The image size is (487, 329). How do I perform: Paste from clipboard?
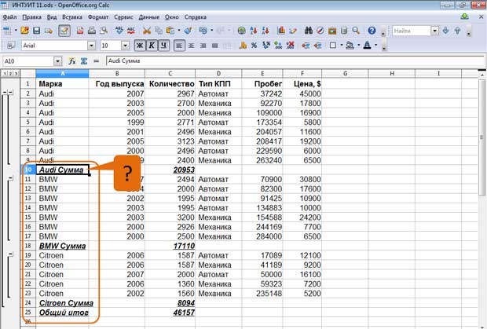click(x=170, y=31)
